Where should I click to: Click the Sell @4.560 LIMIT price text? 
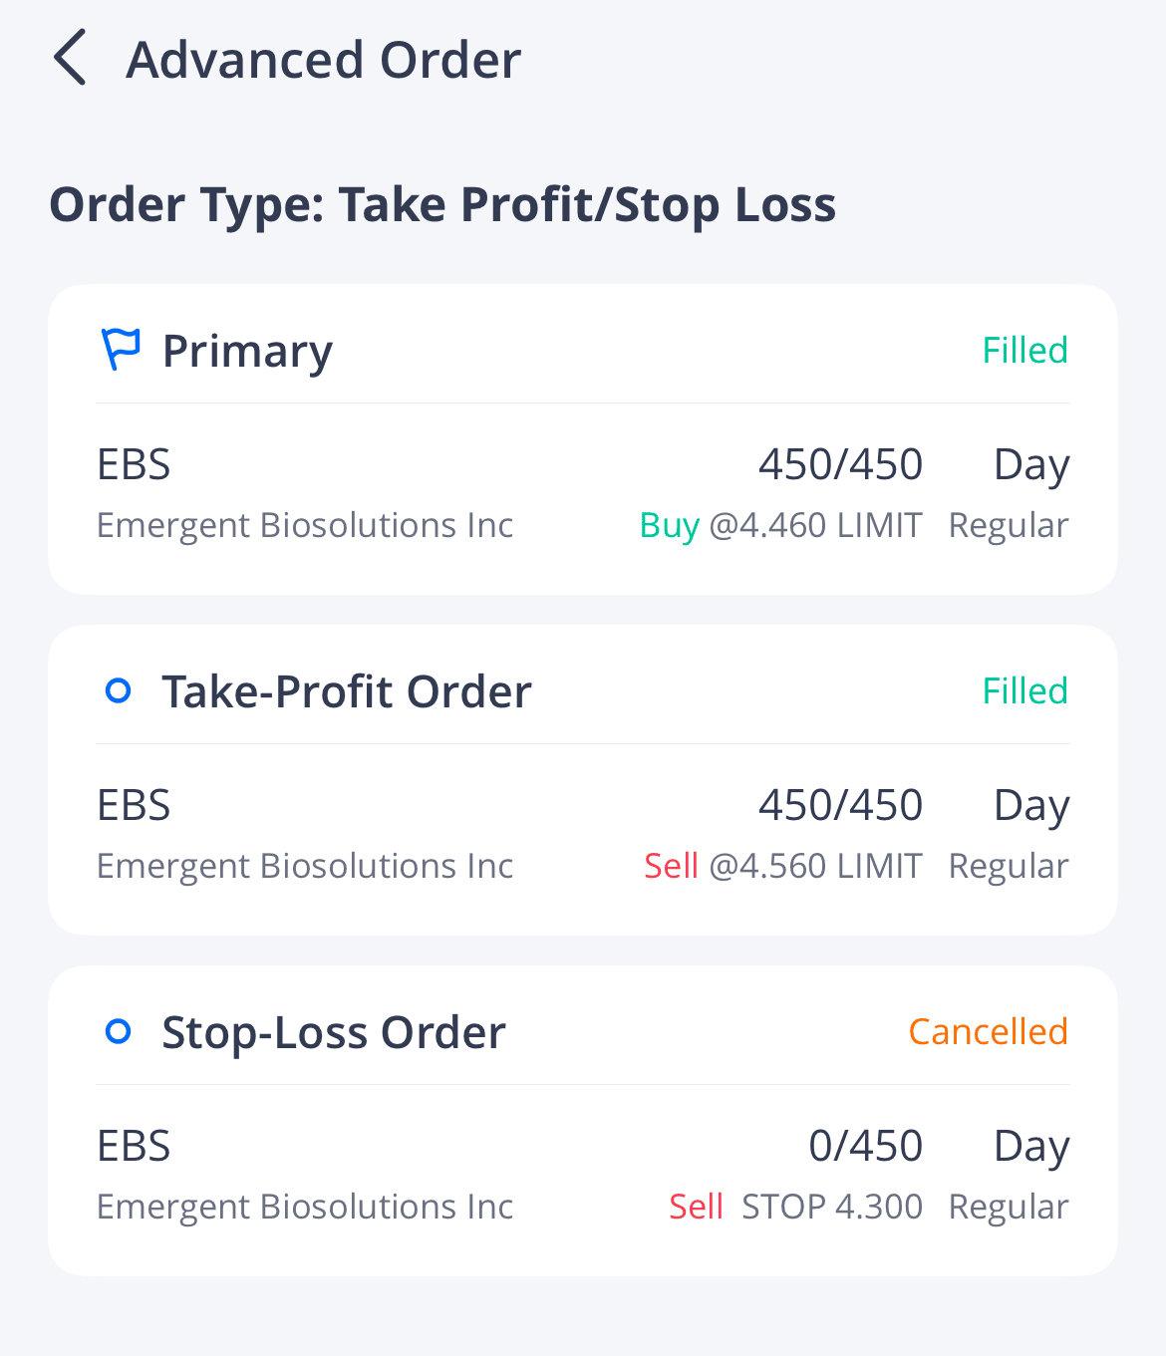click(x=782, y=866)
